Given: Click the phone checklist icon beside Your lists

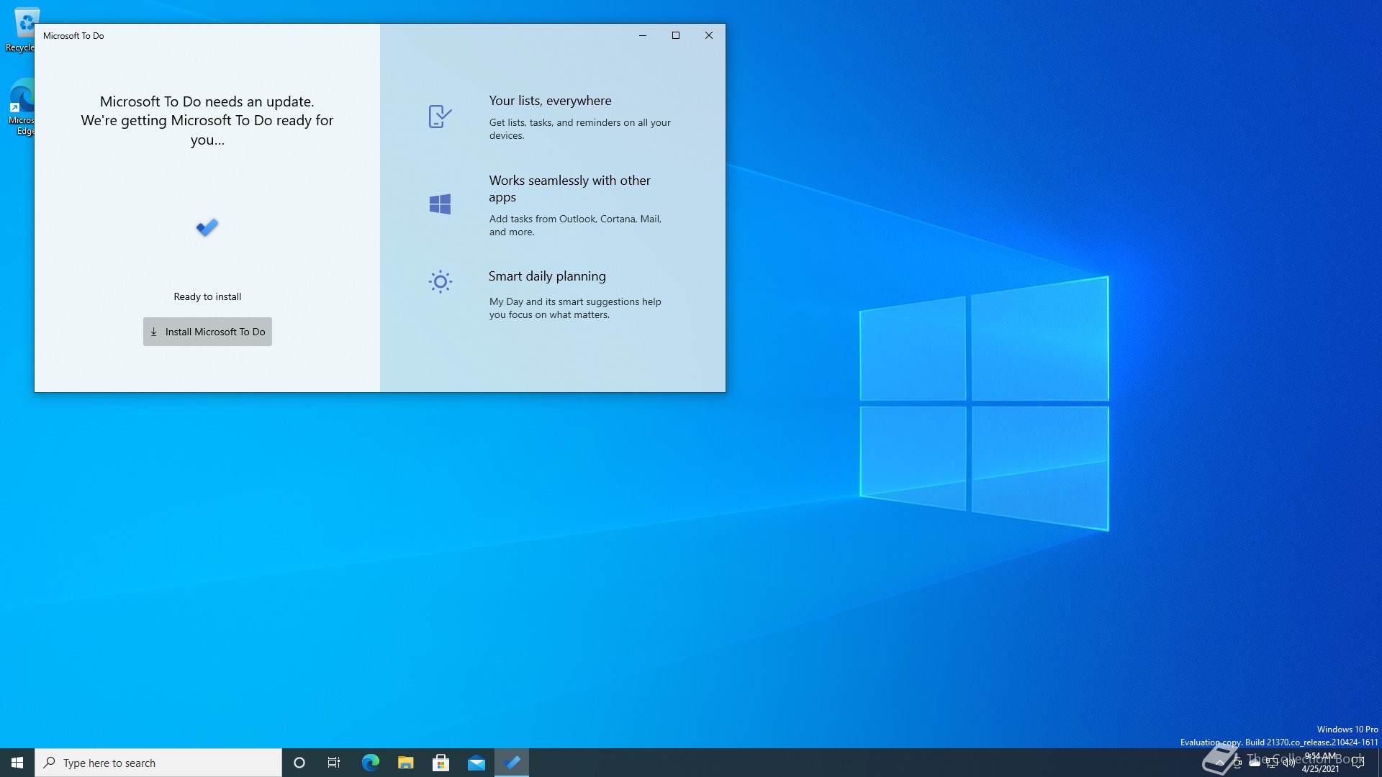Looking at the screenshot, I should [440, 117].
